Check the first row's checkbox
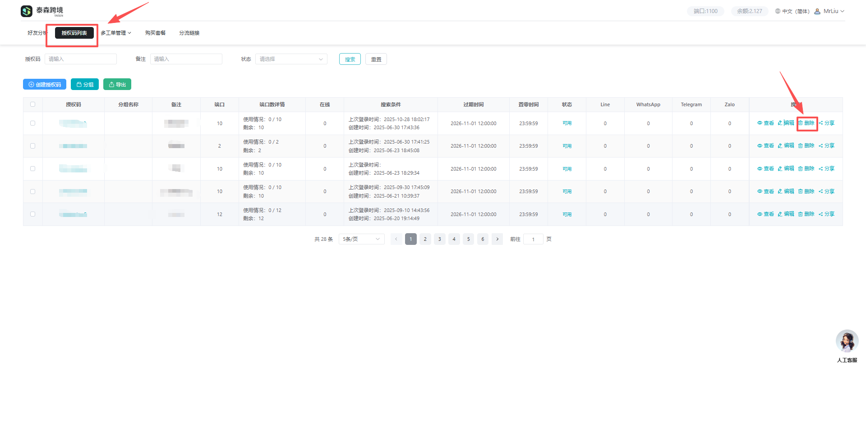Screen dimensions: 866x429 tap(32, 123)
